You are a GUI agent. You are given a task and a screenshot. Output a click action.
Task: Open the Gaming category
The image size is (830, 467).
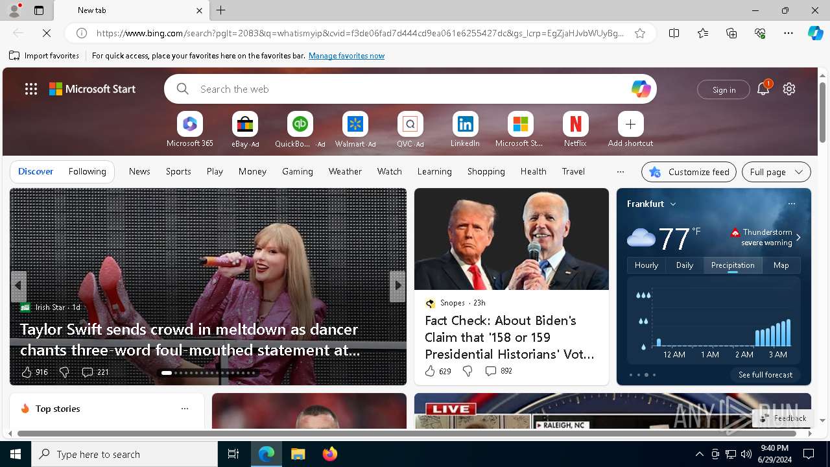pyautogui.click(x=298, y=171)
